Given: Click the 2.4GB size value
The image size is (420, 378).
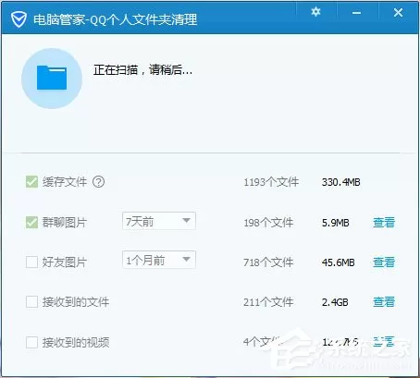Looking at the screenshot, I should click(x=335, y=302).
